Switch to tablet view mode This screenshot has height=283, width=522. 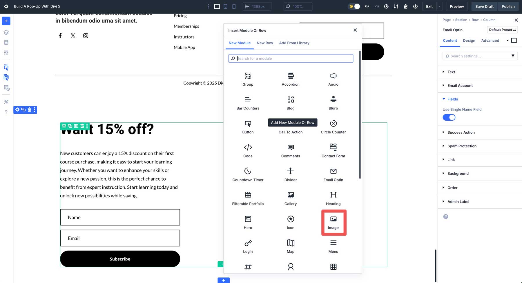(225, 6)
